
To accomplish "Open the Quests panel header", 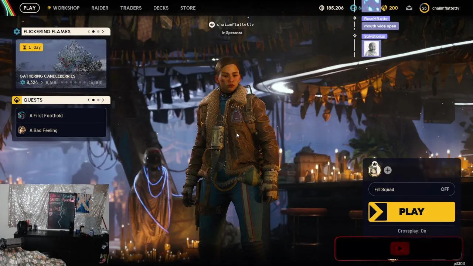I will point(66,100).
